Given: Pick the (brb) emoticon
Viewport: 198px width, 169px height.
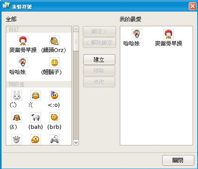Looking at the screenshot, I should [x=55, y=117].
